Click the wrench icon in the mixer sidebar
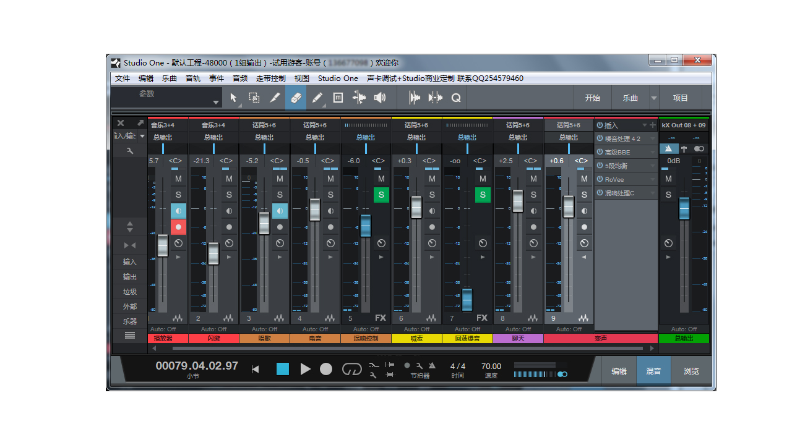The width and height of the screenshot is (792, 445). click(x=129, y=150)
